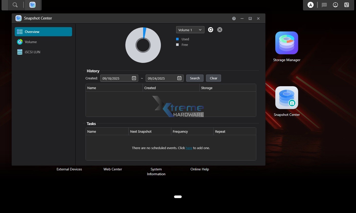Click the desktop page indicator pill
This screenshot has height=213, width=356.
[178, 197]
